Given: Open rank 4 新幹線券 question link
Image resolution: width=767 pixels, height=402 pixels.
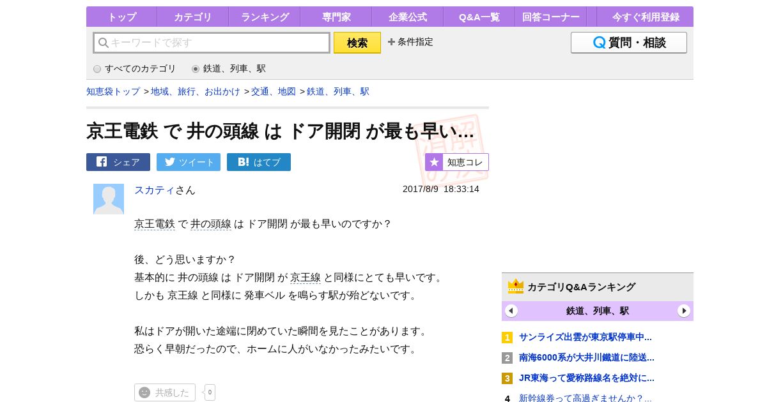Looking at the screenshot, I should [585, 398].
